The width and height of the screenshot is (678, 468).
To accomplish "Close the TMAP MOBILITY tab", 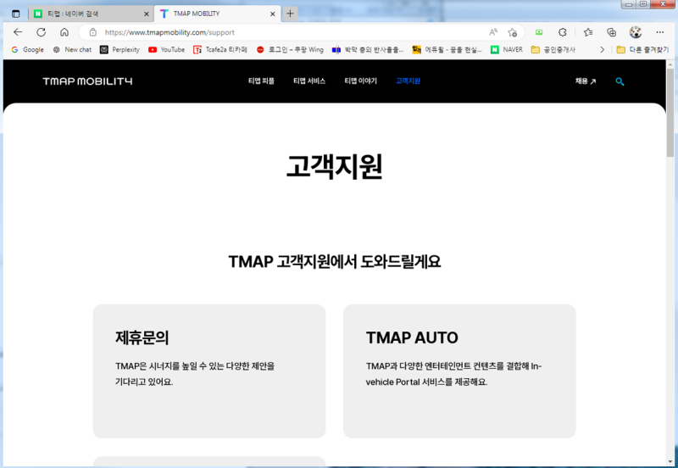I will pyautogui.click(x=272, y=14).
